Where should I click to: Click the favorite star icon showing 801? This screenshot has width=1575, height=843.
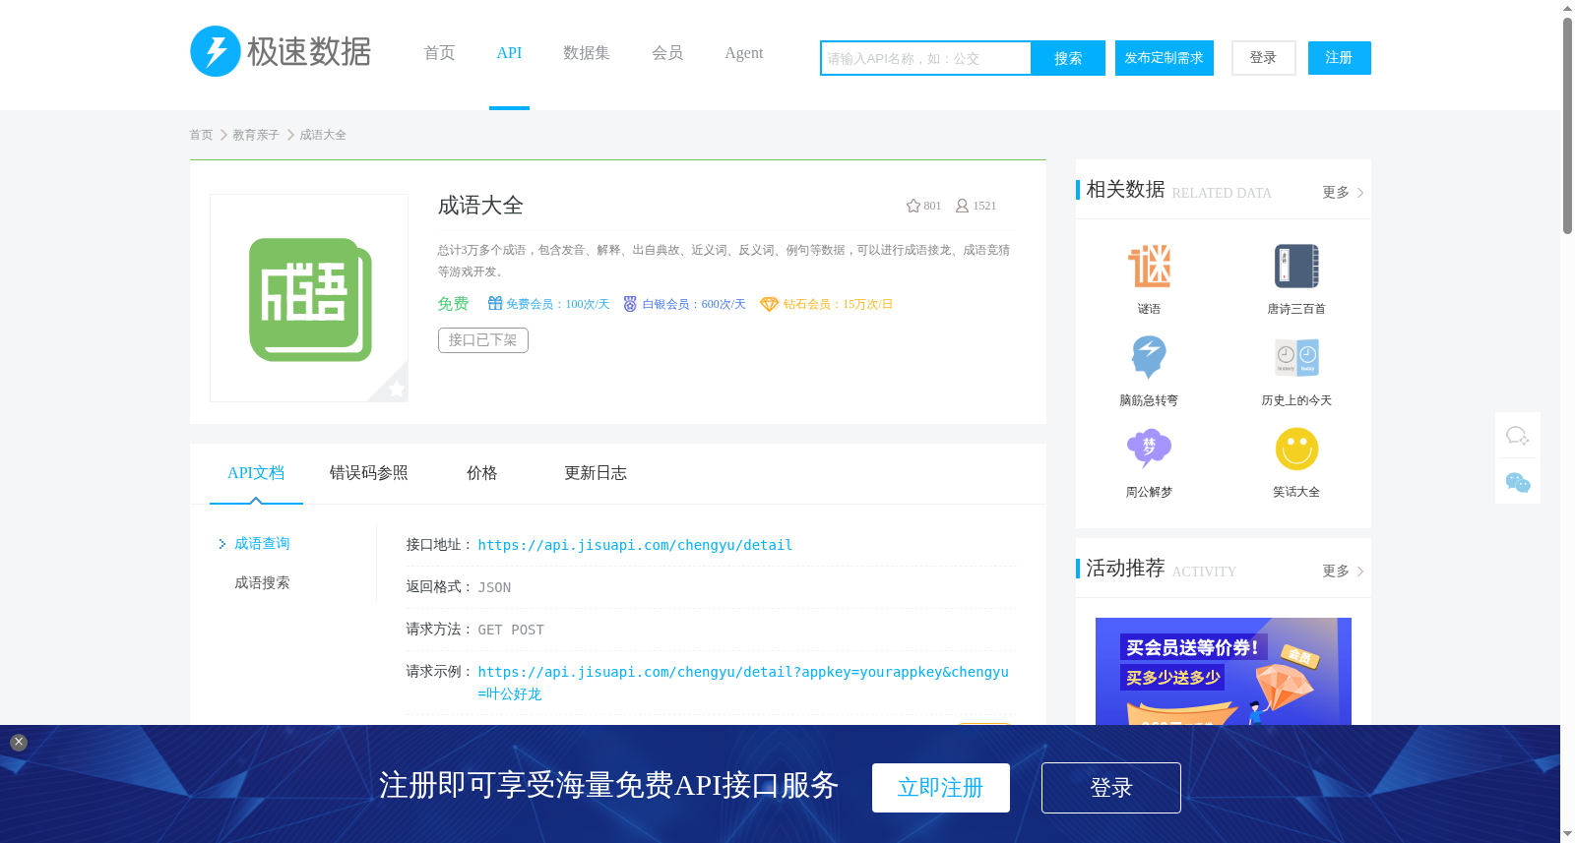(x=913, y=206)
